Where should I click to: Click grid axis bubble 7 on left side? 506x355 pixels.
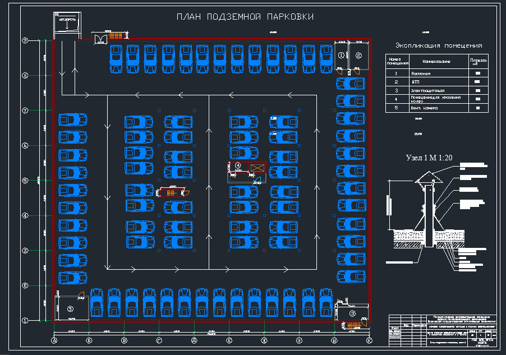pos(25,110)
